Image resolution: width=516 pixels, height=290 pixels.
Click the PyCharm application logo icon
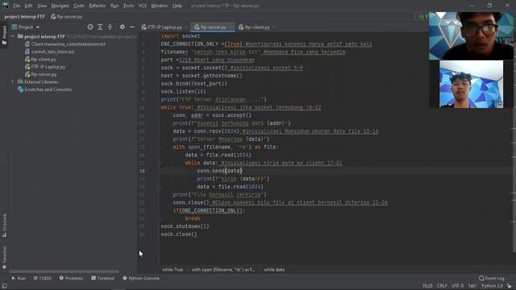6,6
